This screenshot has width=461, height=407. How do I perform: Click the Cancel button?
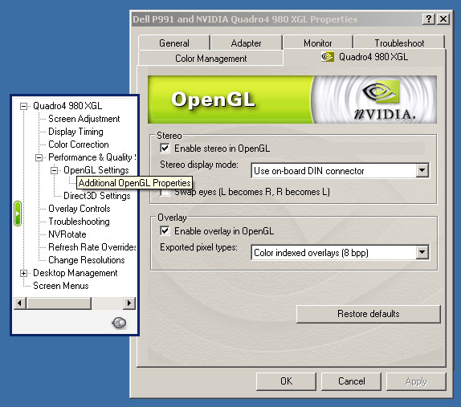point(351,381)
